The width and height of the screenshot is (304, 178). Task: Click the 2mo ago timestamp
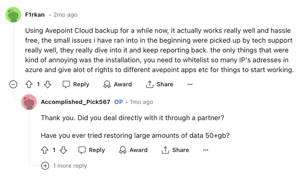(x=65, y=15)
